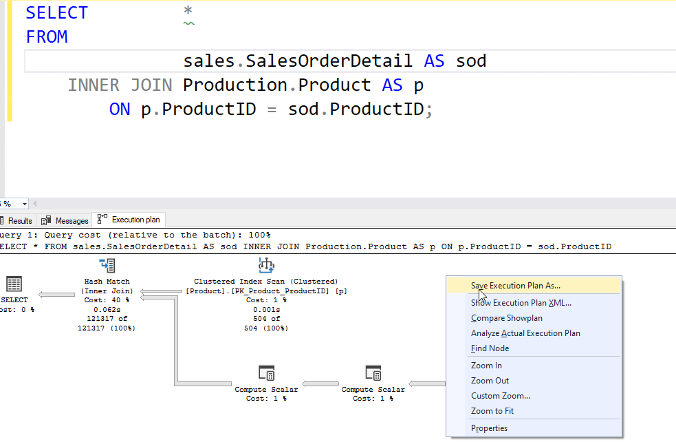
Task: Select the right Compute Scalar icon
Action: [x=373, y=374]
